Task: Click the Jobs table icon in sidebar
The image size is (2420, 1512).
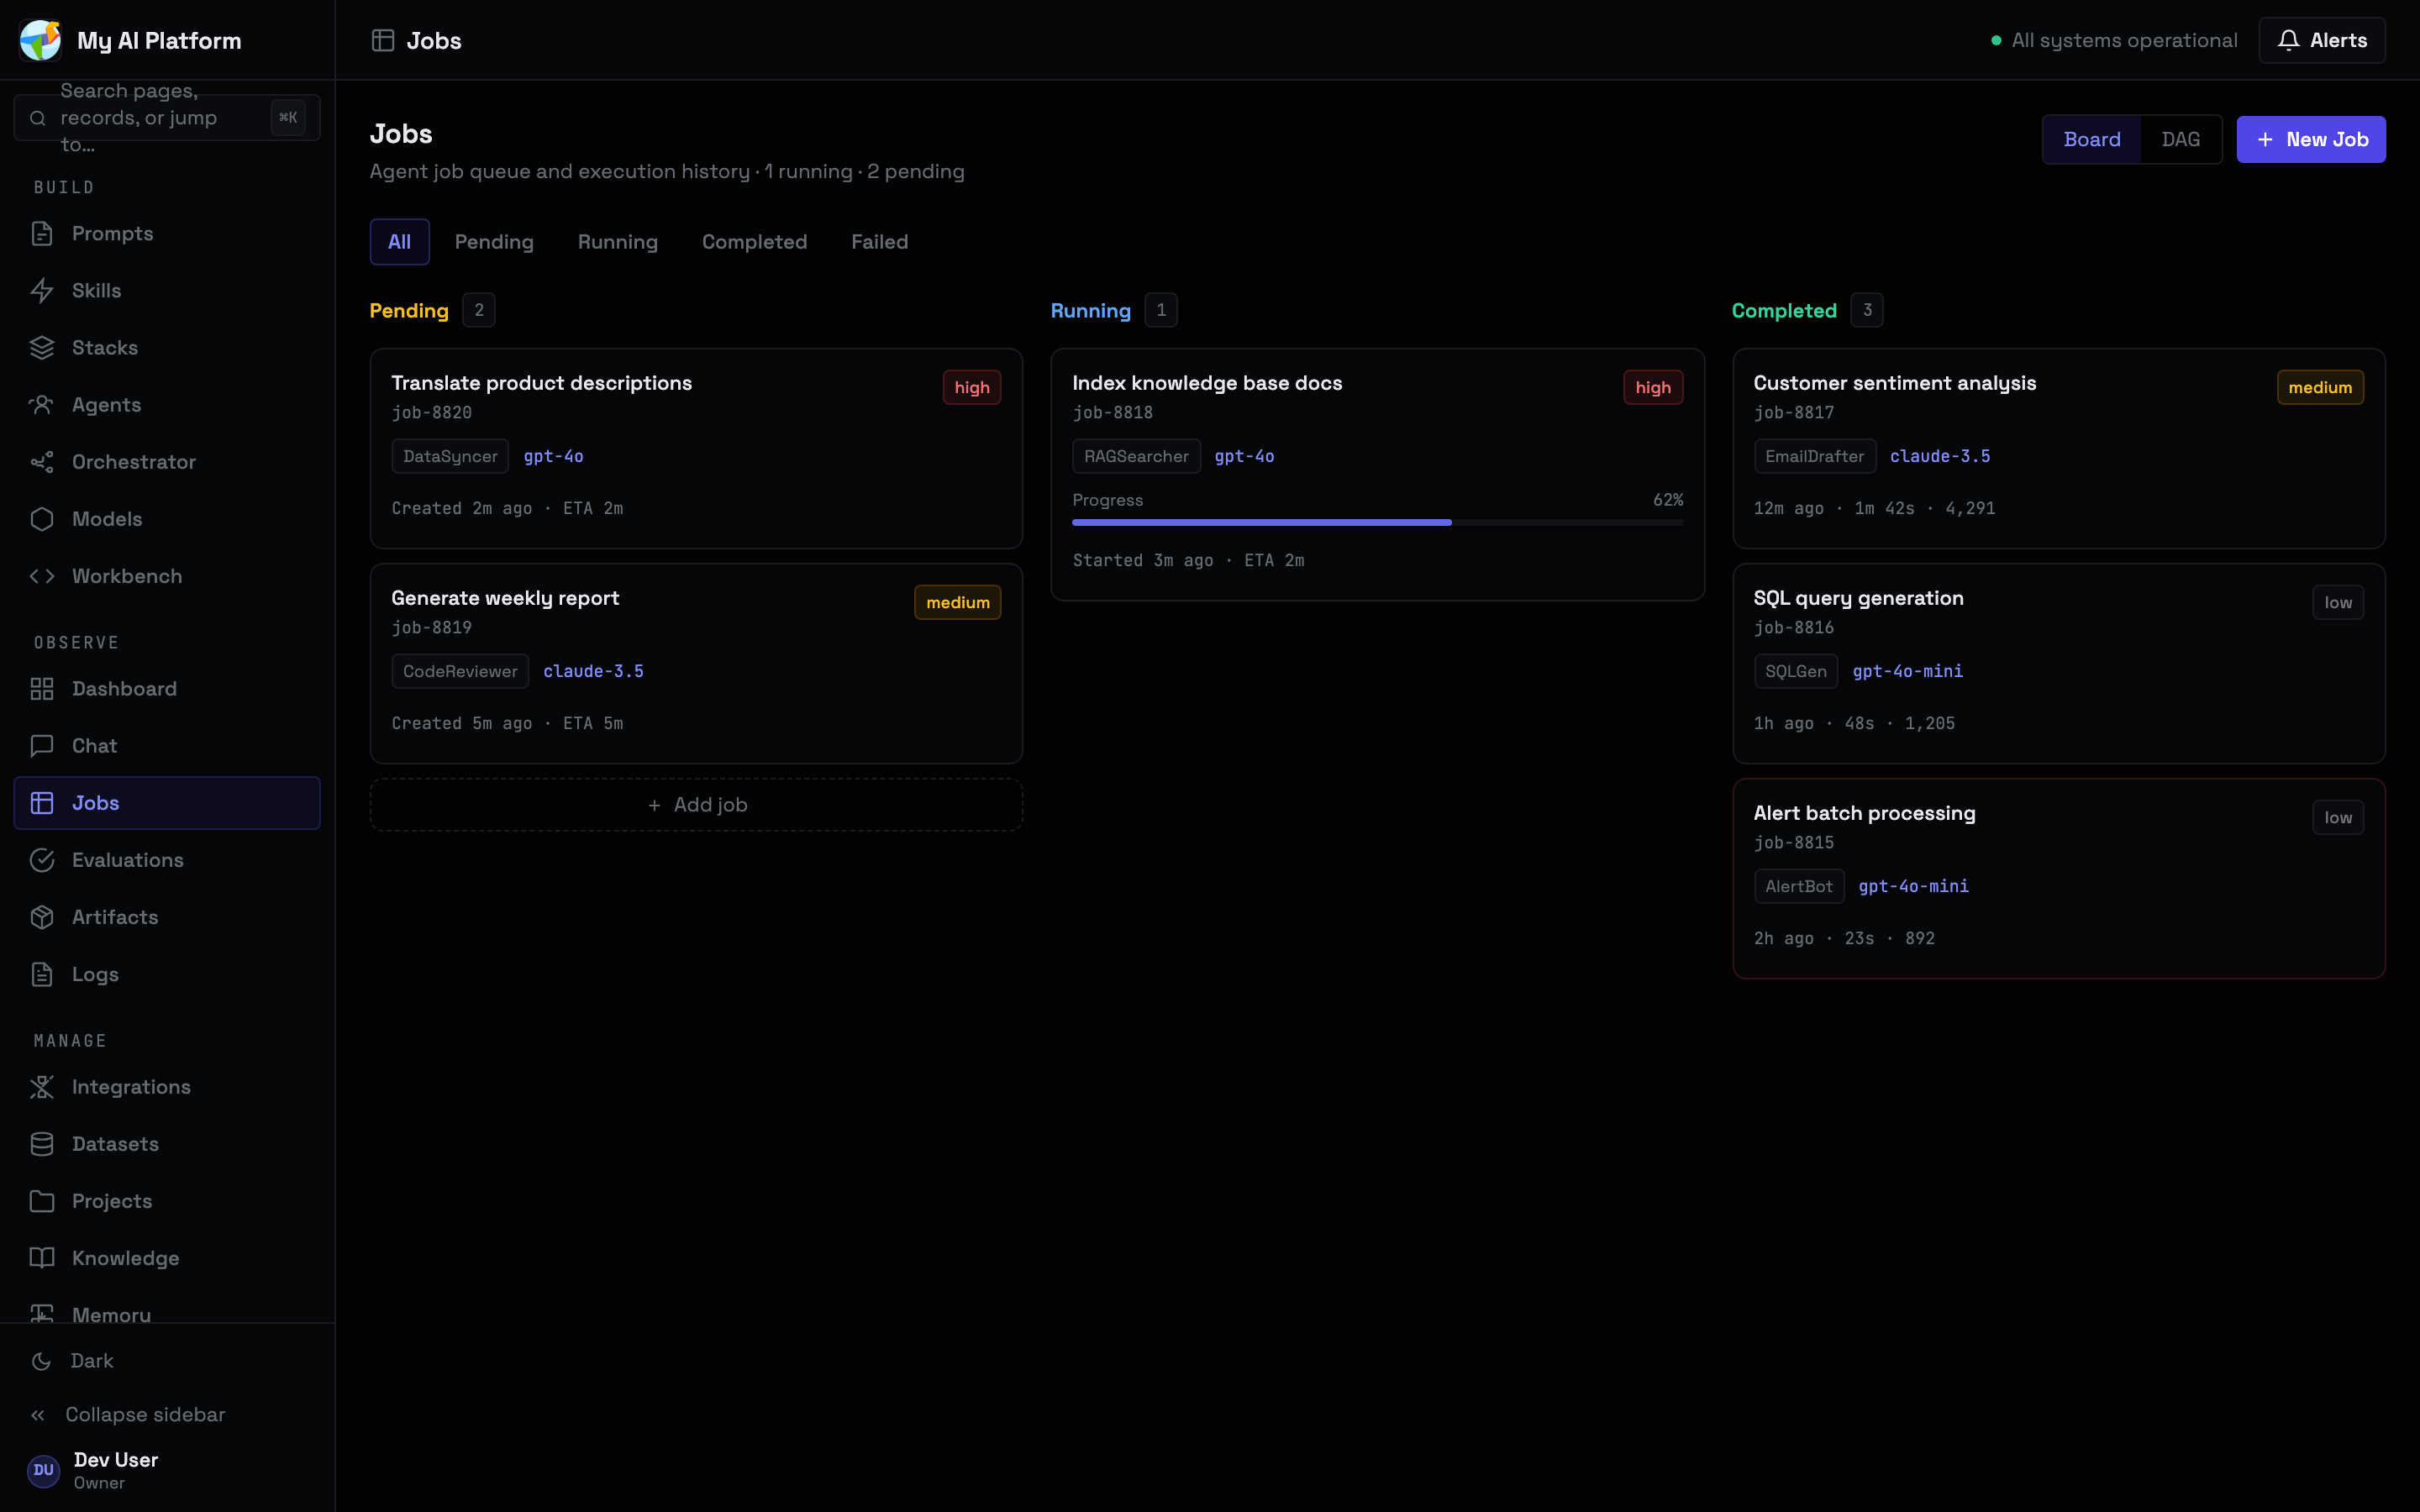Action: (42, 802)
